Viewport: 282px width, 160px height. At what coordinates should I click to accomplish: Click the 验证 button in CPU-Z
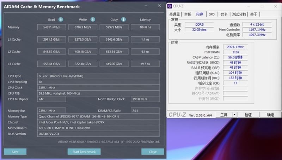[x=248, y=115]
